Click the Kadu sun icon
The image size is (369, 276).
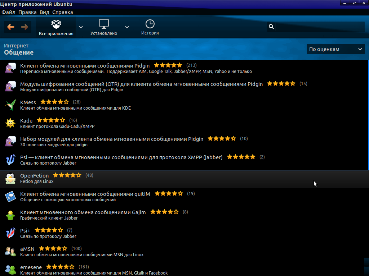(10, 123)
